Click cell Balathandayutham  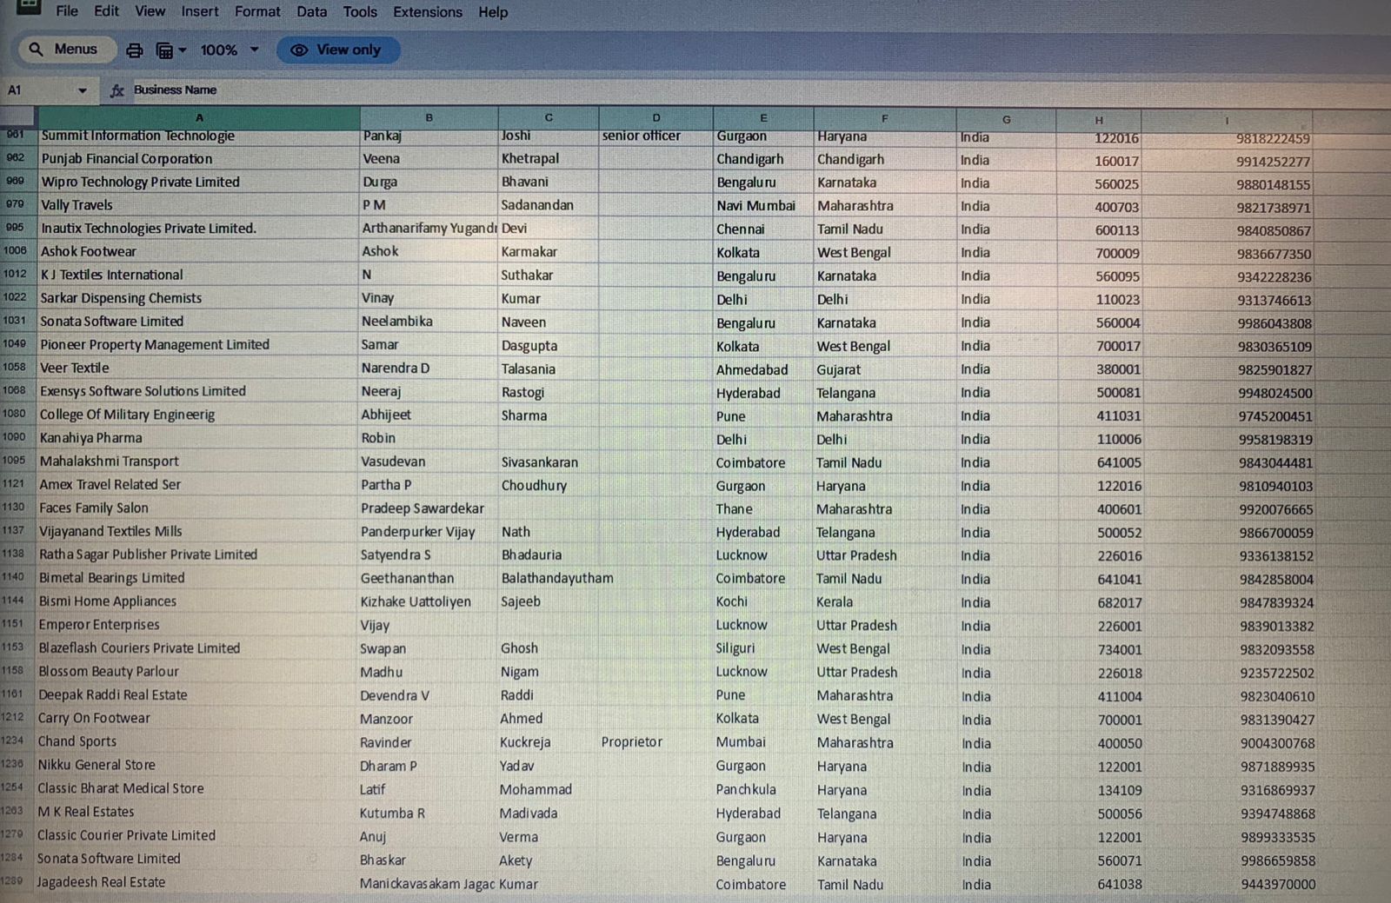click(x=557, y=578)
